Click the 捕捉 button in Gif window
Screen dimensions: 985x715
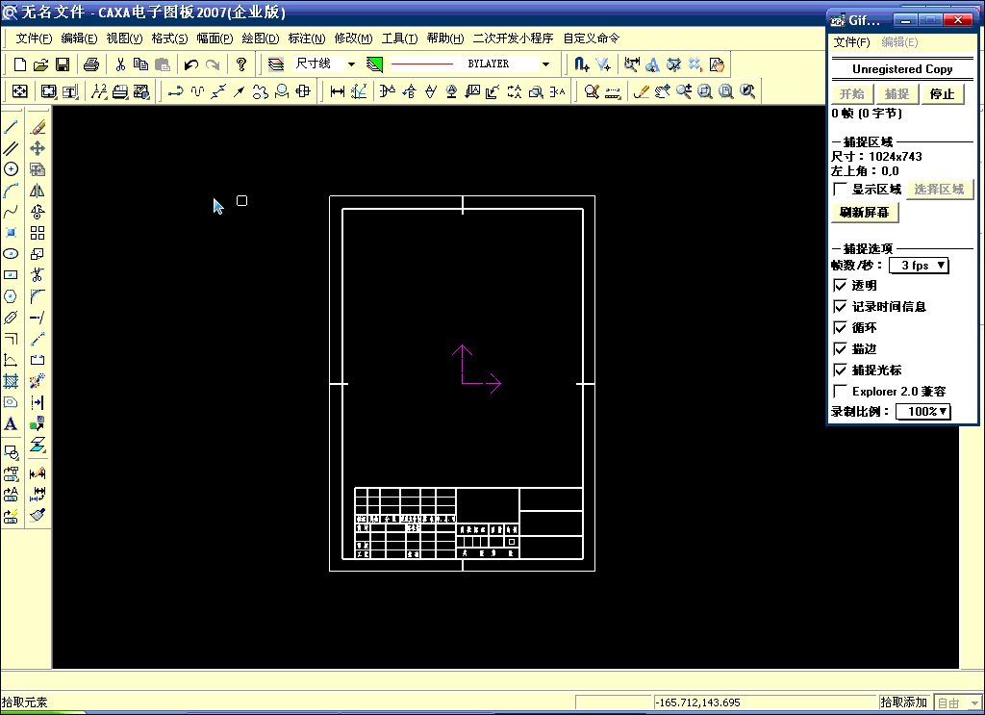point(897,94)
